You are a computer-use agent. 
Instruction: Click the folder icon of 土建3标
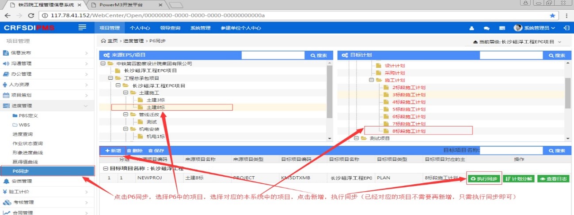141,100
